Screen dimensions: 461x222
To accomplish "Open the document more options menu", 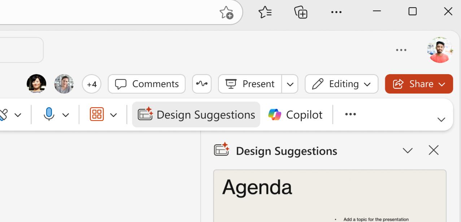I will tap(401, 50).
